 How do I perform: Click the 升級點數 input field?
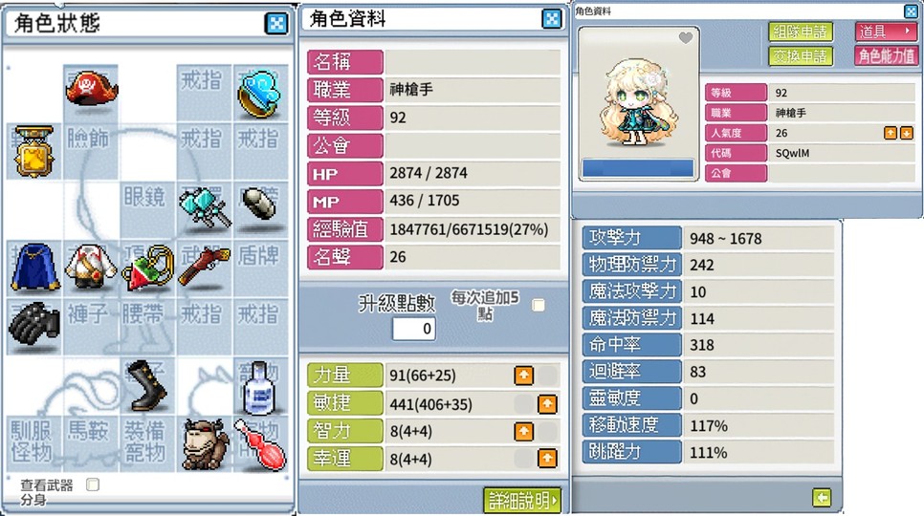point(414,329)
